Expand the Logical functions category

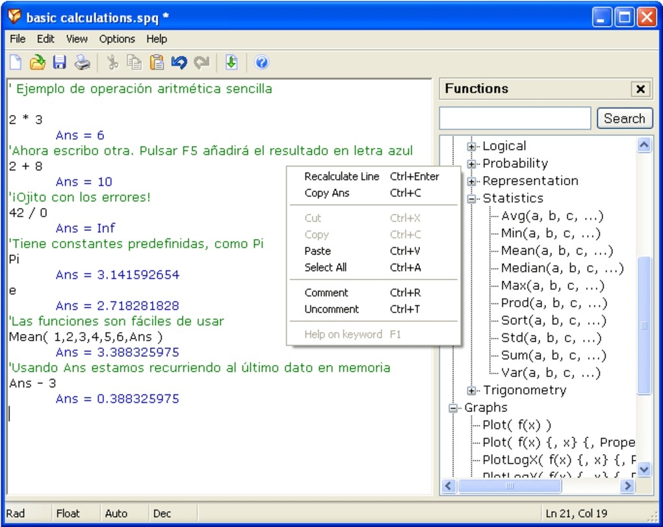[x=471, y=147]
